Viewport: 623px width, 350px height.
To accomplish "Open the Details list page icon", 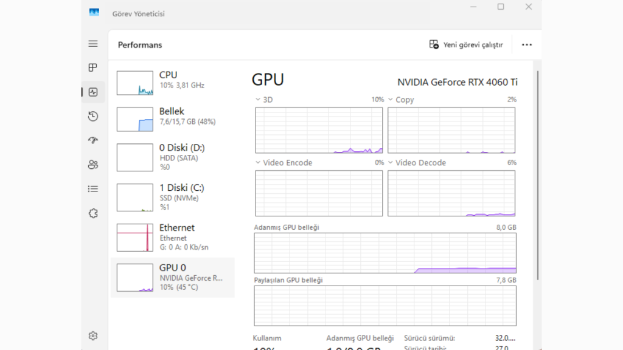I will point(93,189).
